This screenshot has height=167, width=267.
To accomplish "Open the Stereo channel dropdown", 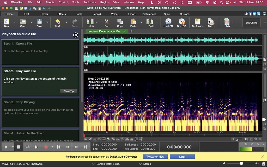I will pos(145,164).
